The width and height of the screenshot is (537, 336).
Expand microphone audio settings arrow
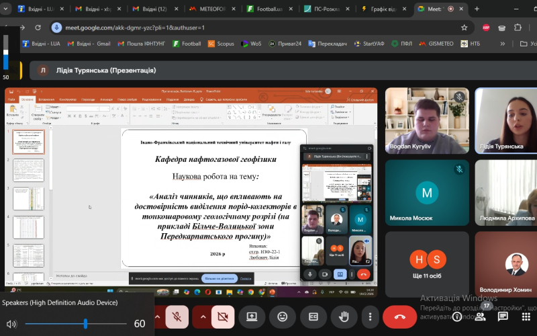point(157,316)
